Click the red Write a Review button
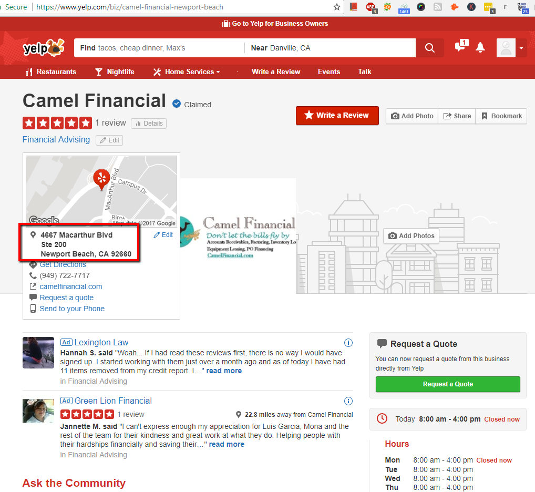This screenshot has height=492, width=535. click(x=337, y=115)
